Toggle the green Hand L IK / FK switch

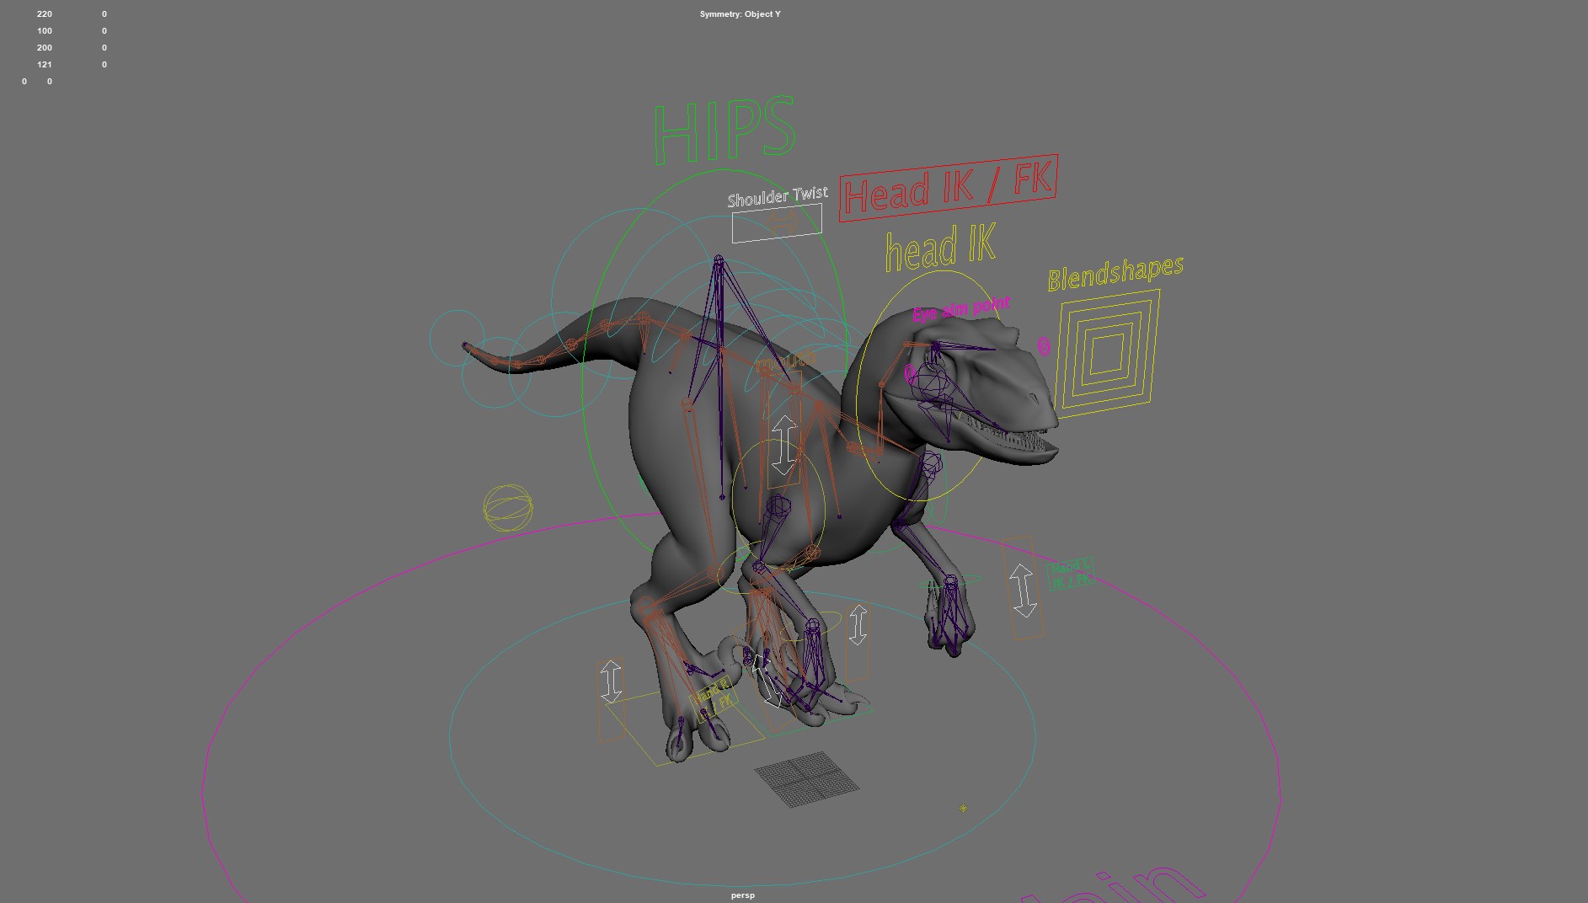click(x=1070, y=574)
